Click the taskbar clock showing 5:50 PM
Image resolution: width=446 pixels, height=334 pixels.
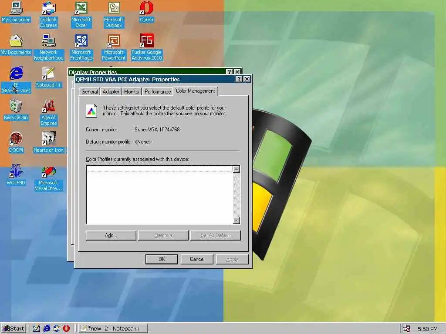[428, 329]
